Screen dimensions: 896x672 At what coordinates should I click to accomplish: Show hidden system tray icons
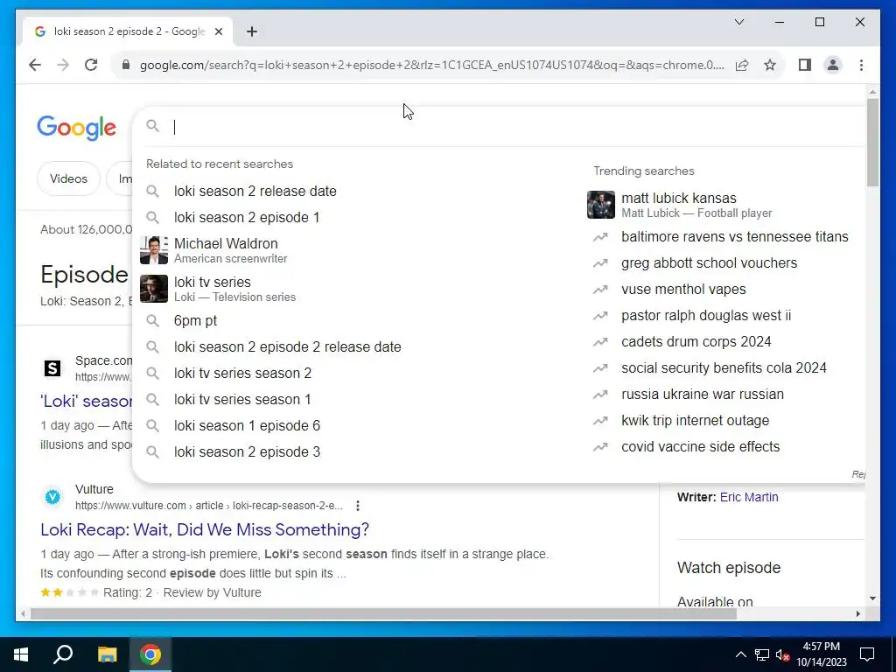(740, 654)
